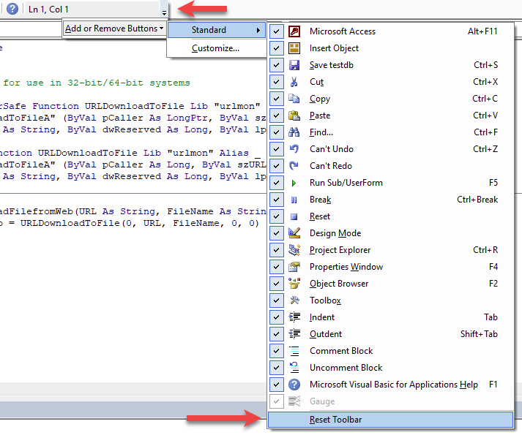Click the Shift+Tab shortcut text
The width and height of the screenshot is (522, 435).
[479, 334]
